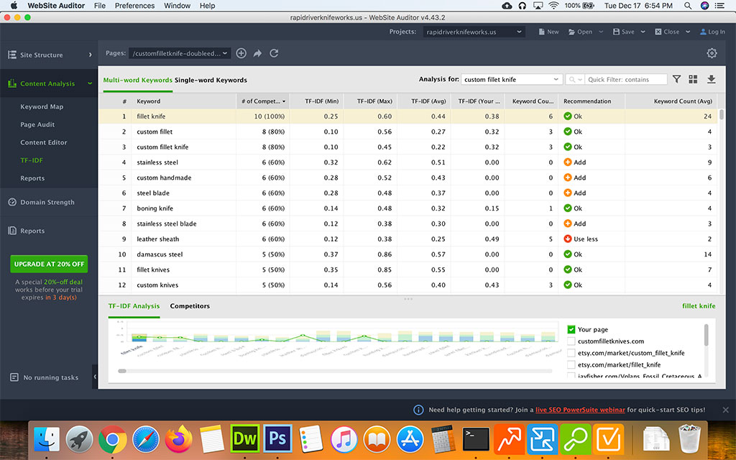The width and height of the screenshot is (736, 460).
Task: Open macOS Spotlight search icon
Action: (688, 6)
